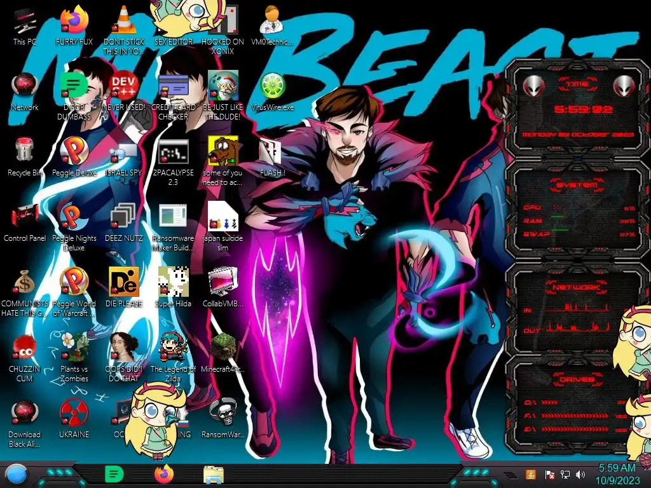This screenshot has width=651, height=488.
Task: Click the 5:59:02 time display in the widget
Action: pos(584,109)
